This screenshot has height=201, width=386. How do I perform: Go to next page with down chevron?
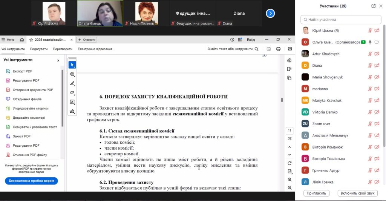pos(289,155)
